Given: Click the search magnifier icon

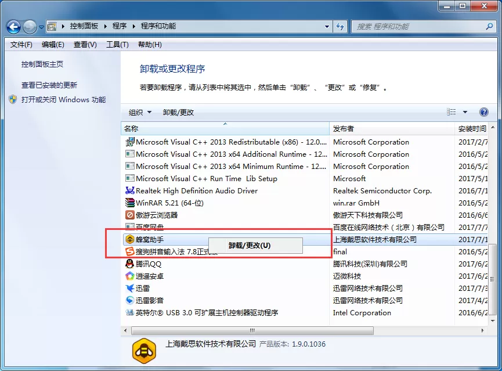Looking at the screenshot, I should pos(489,27).
